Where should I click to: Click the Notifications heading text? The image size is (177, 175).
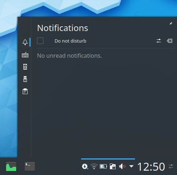point(62,28)
